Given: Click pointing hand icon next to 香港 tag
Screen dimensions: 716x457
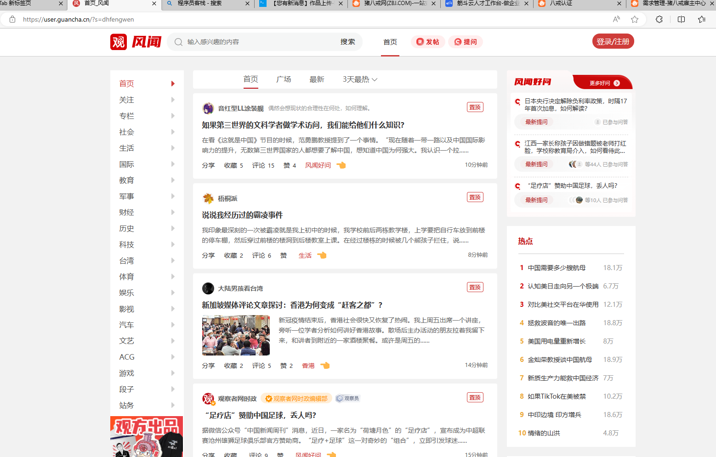Looking at the screenshot, I should pos(325,366).
